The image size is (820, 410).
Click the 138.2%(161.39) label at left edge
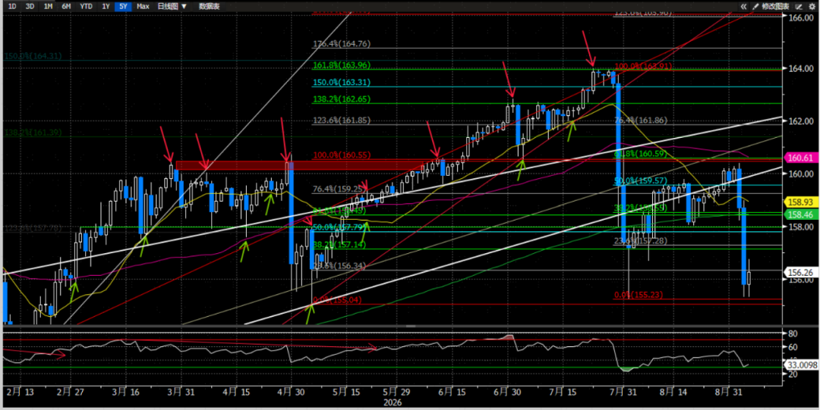[x=33, y=133]
